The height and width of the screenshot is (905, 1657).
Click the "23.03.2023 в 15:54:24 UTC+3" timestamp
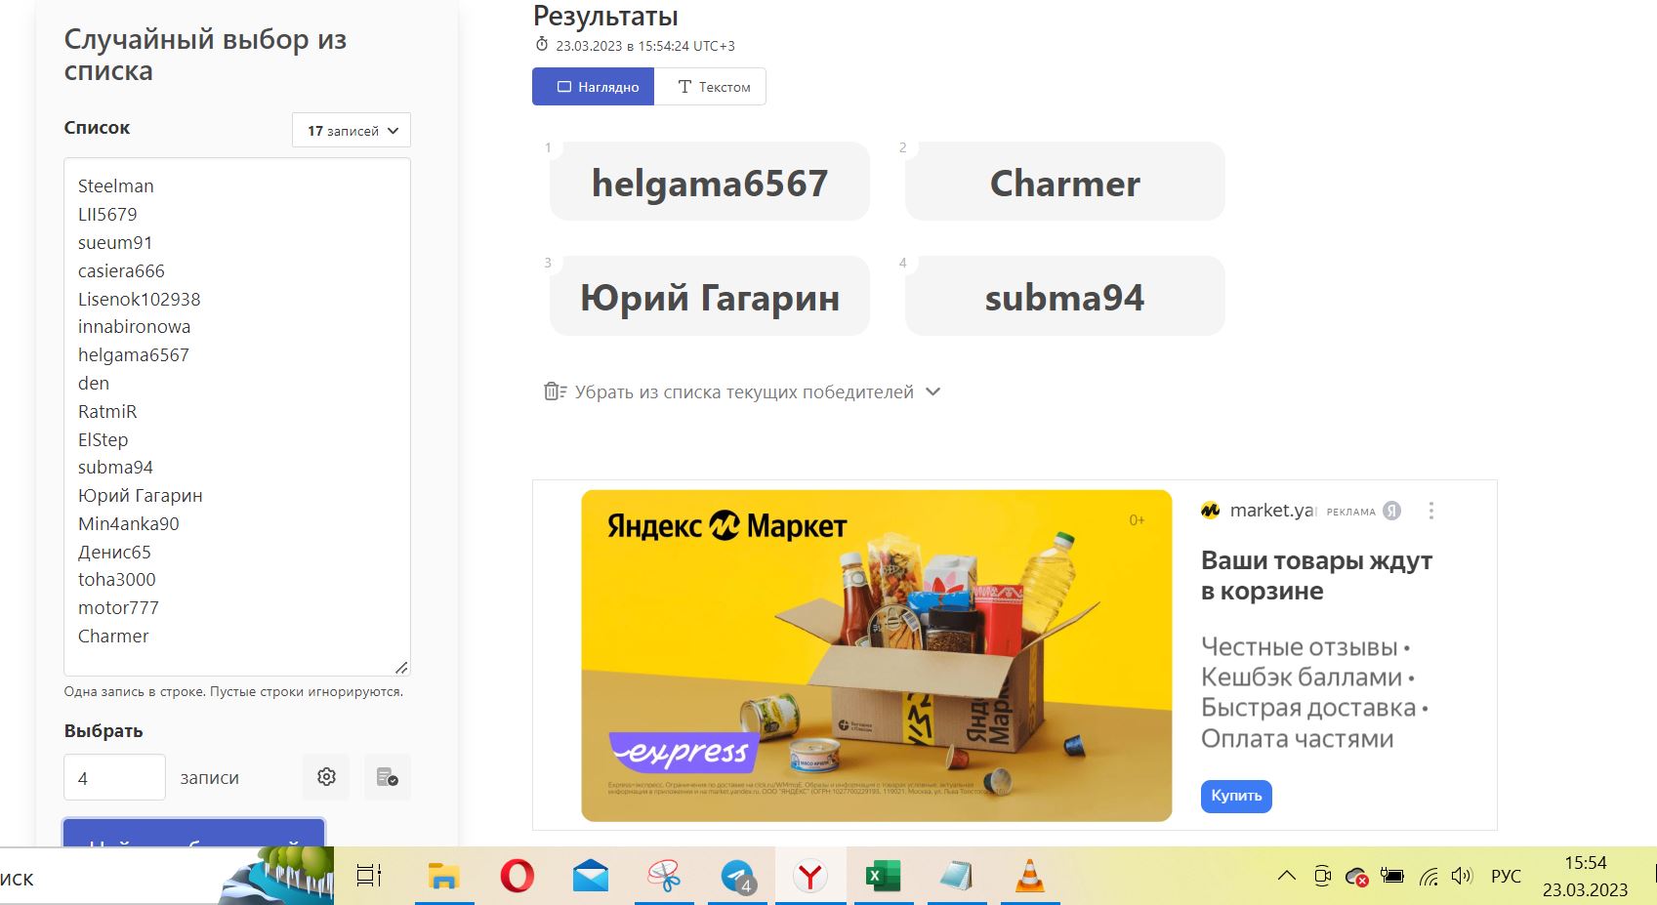point(645,46)
